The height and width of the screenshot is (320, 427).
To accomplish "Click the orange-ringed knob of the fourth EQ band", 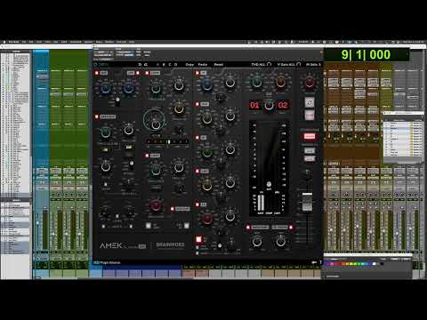I will [x=206, y=186].
